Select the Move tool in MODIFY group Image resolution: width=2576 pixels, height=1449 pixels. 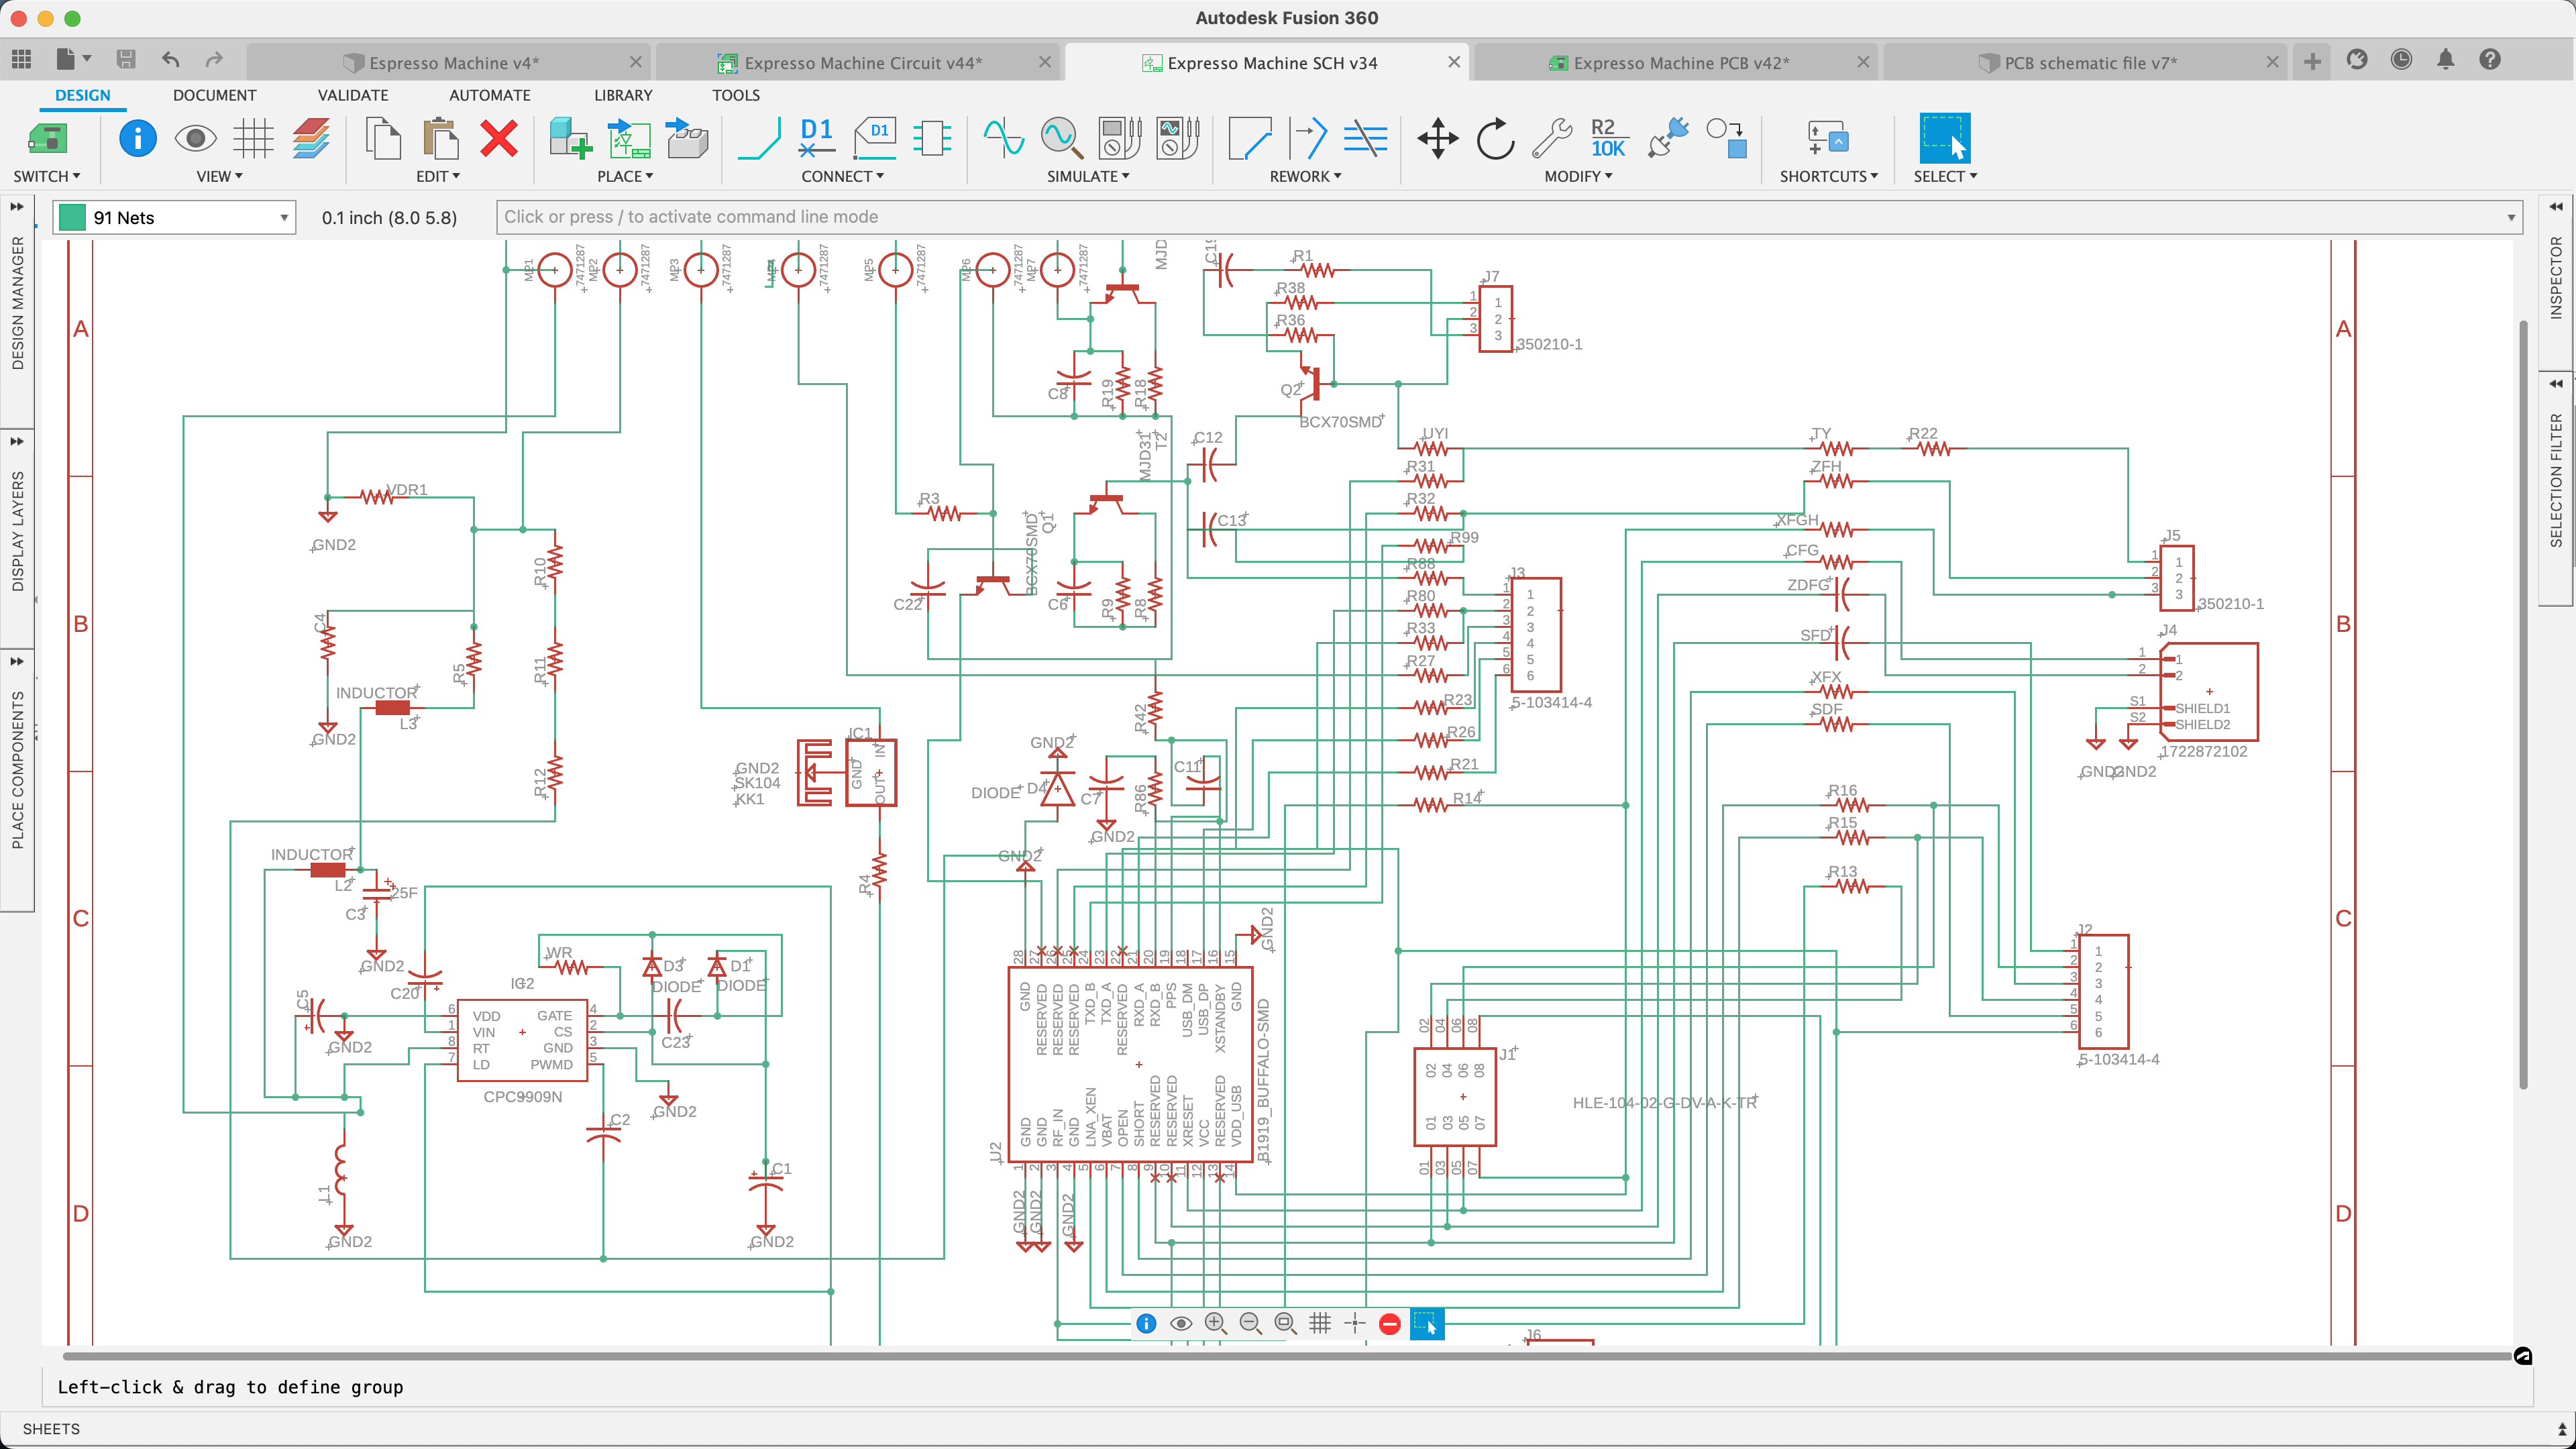click(x=1437, y=139)
